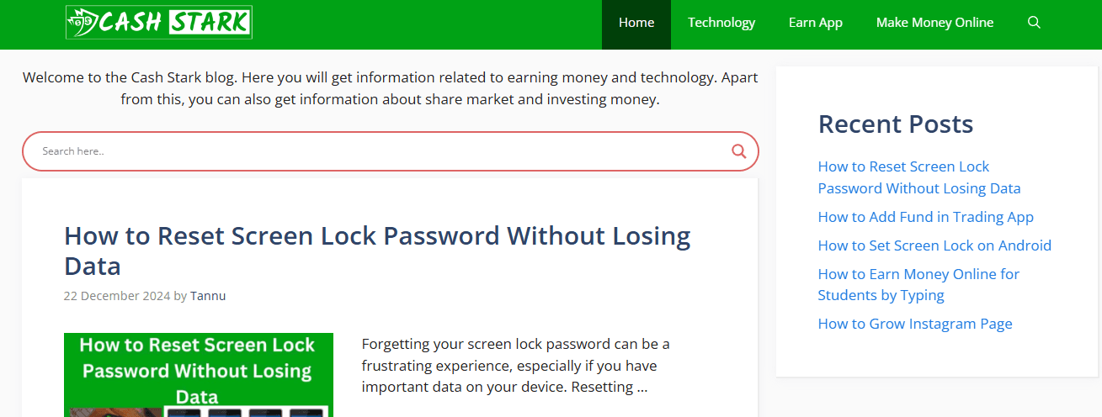This screenshot has width=1102, height=417.
Task: Focus the 'Search here..' input field
Action: point(370,151)
